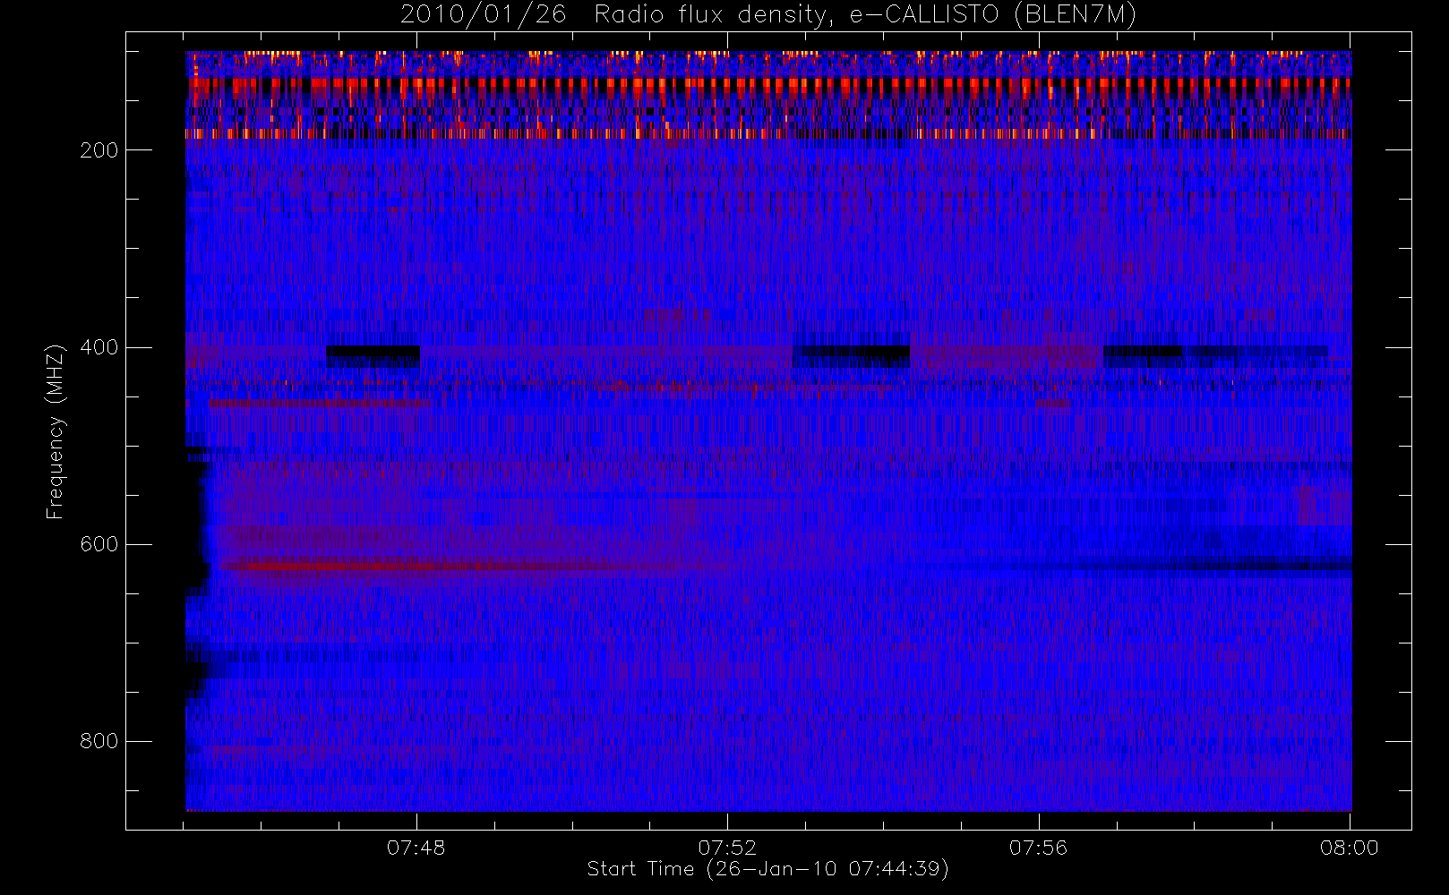Click the 07:48 time tick label
1449x895 pixels.
click(416, 848)
